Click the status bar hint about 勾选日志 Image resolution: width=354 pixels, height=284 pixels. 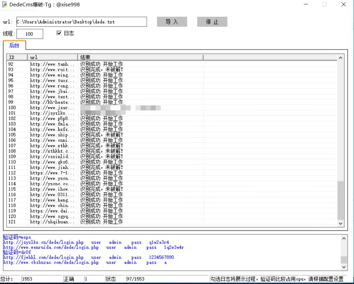pos(277,279)
